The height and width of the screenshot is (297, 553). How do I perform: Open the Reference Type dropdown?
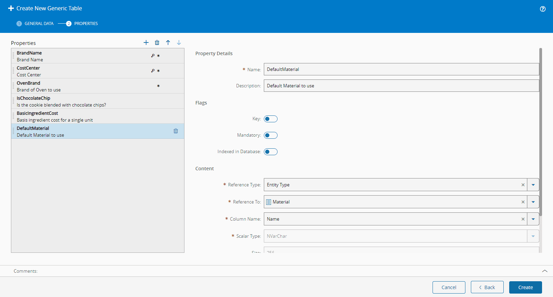(533, 185)
